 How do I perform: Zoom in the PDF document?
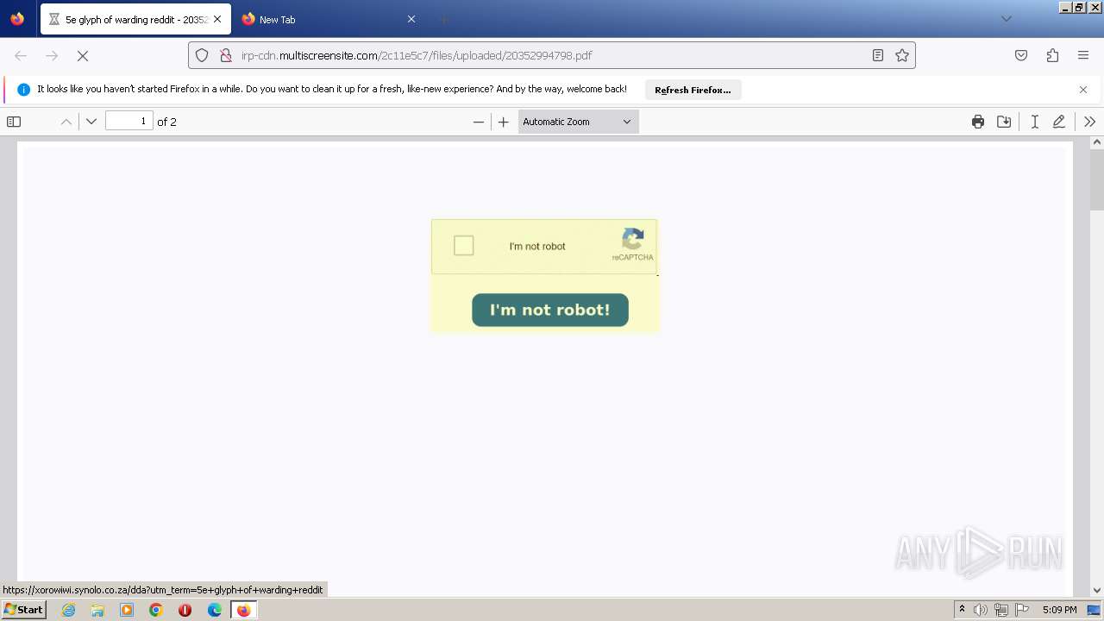504,122
